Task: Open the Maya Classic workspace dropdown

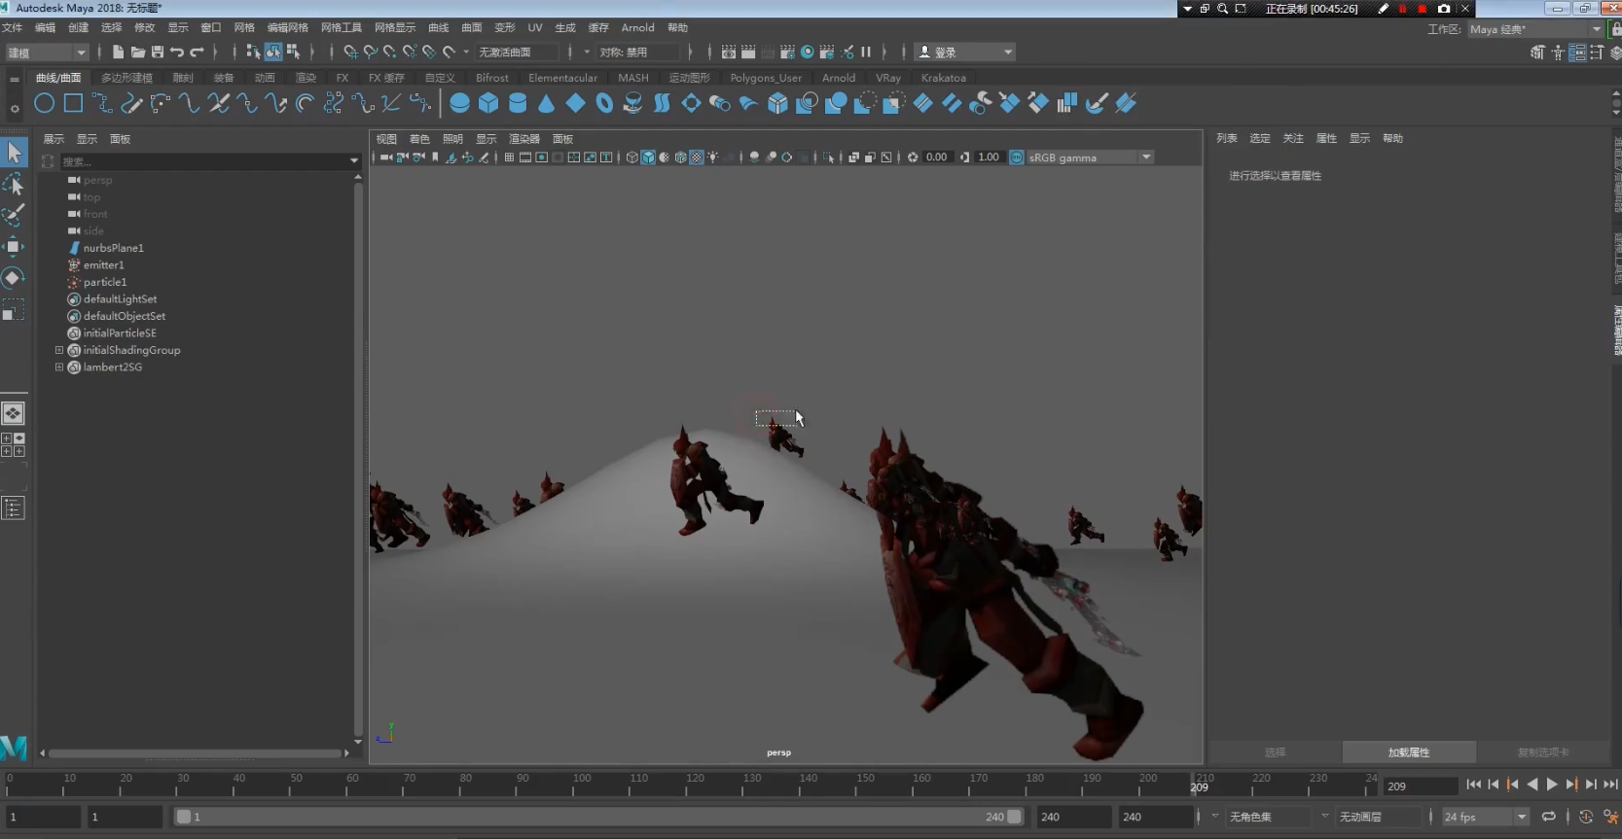Action: 1535,29
